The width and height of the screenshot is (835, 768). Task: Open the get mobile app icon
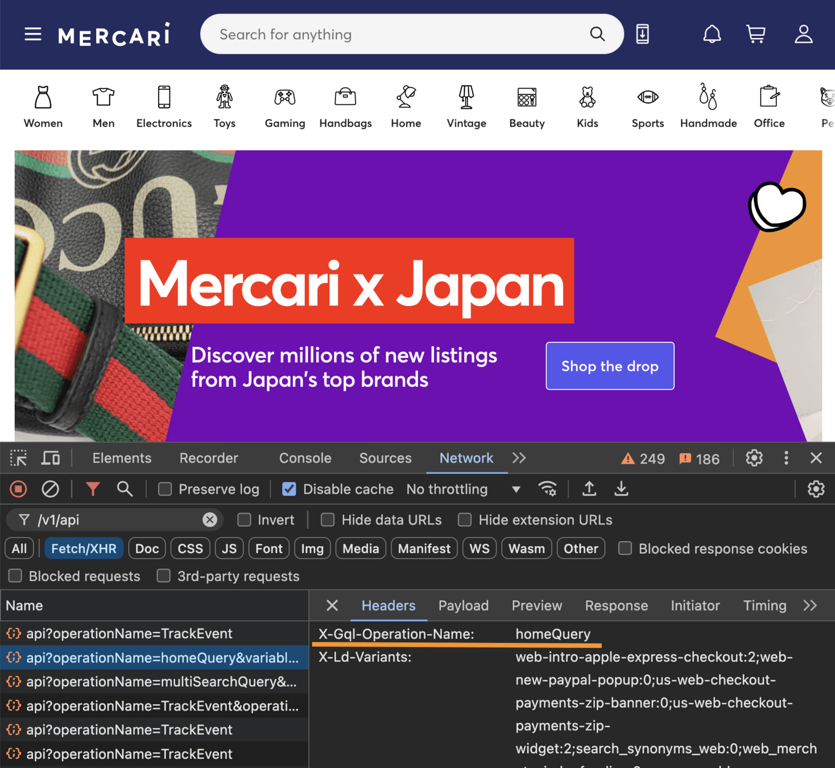(643, 34)
